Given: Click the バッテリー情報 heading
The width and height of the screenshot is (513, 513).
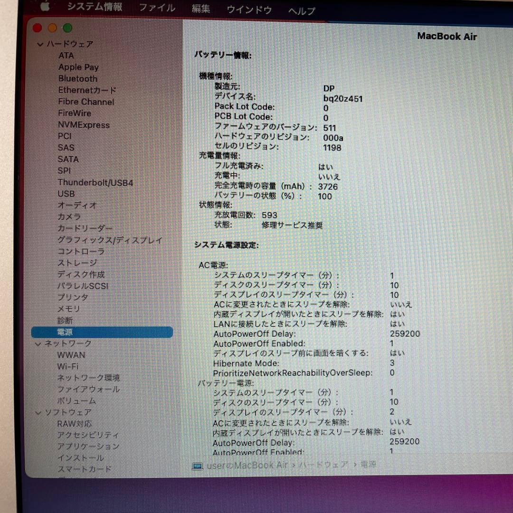Looking at the screenshot, I should (223, 55).
